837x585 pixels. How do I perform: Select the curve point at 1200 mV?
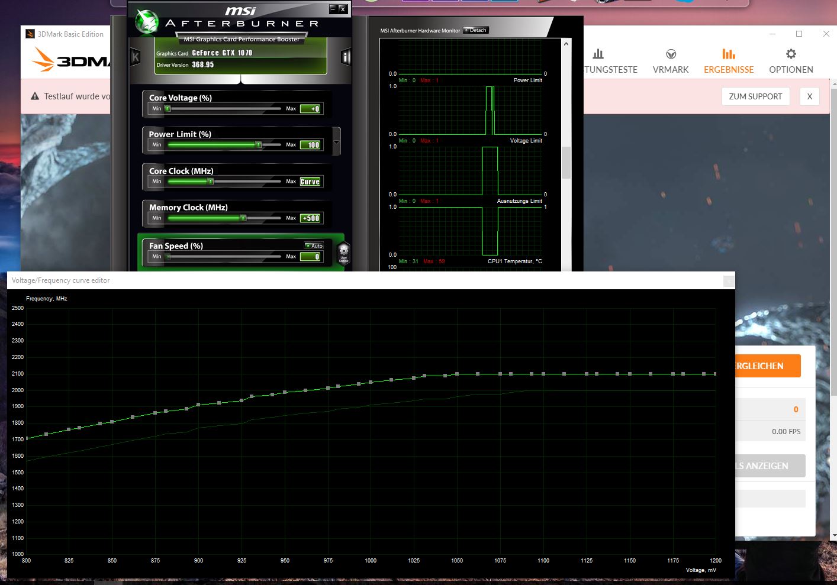pos(715,374)
